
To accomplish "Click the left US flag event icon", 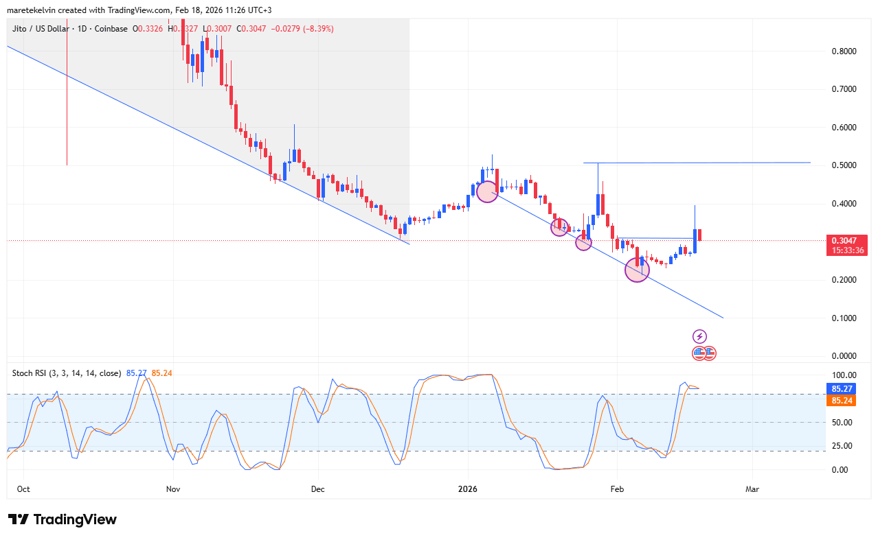I will 699,353.
